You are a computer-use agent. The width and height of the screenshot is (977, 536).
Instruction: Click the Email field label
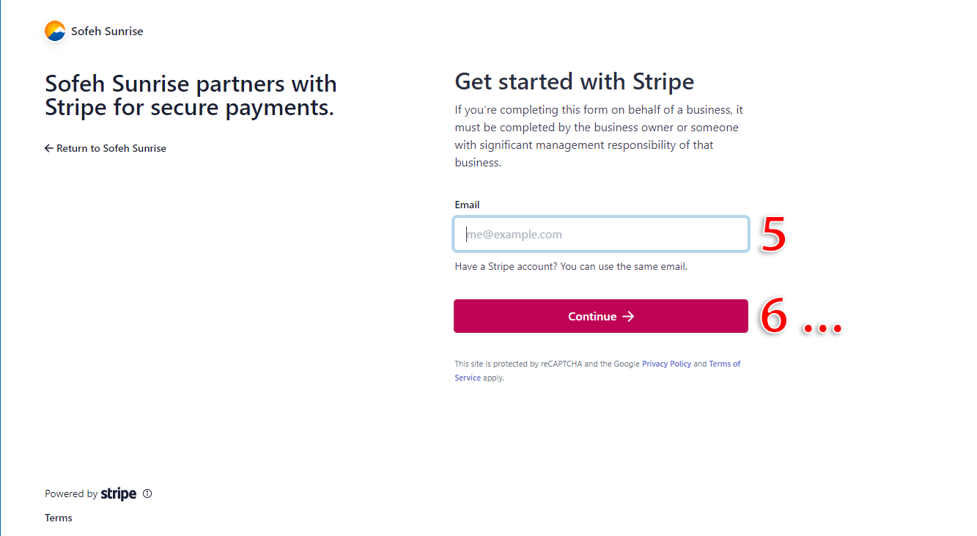pos(467,205)
